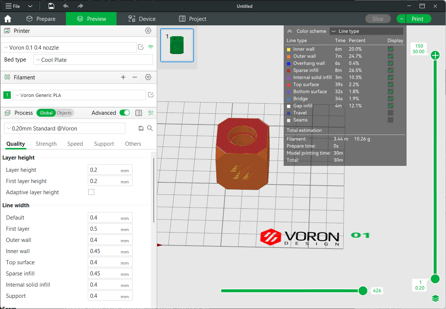The width and height of the screenshot is (446, 309).
Task: Click the Save project icon in title bar
Action: 51,6
